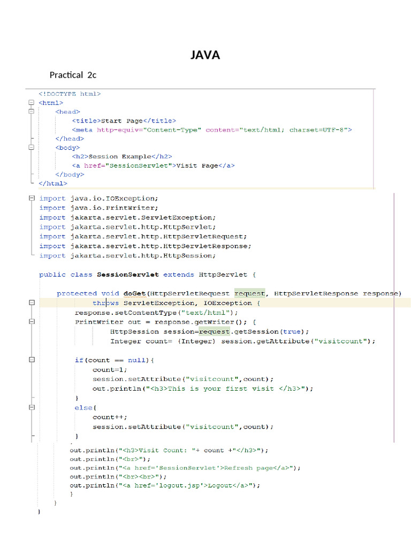The image size is (411, 548).
Task: Click the Practical 2c subtitle
Action: tap(73, 75)
